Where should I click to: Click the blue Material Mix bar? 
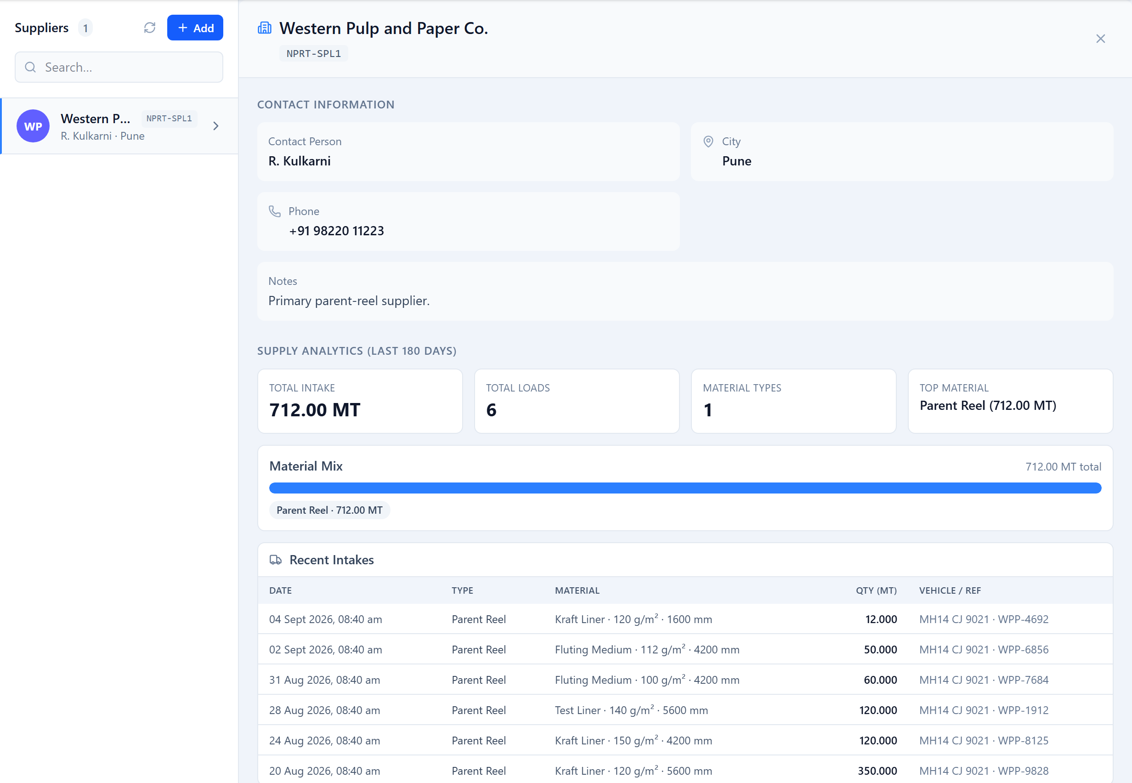click(x=685, y=488)
